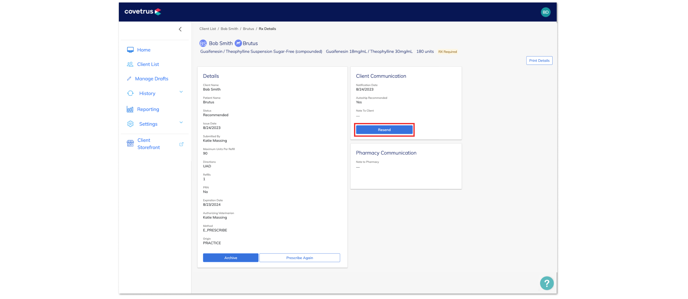Select the History refresh icon
Screen dimensions: 688x299
pyautogui.click(x=130, y=93)
